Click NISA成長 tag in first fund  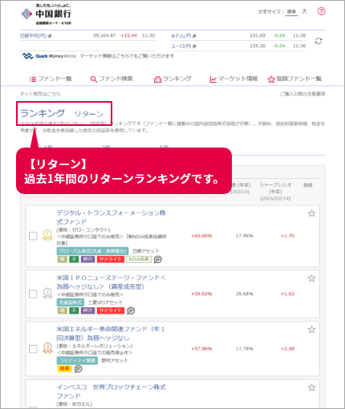pos(139,259)
